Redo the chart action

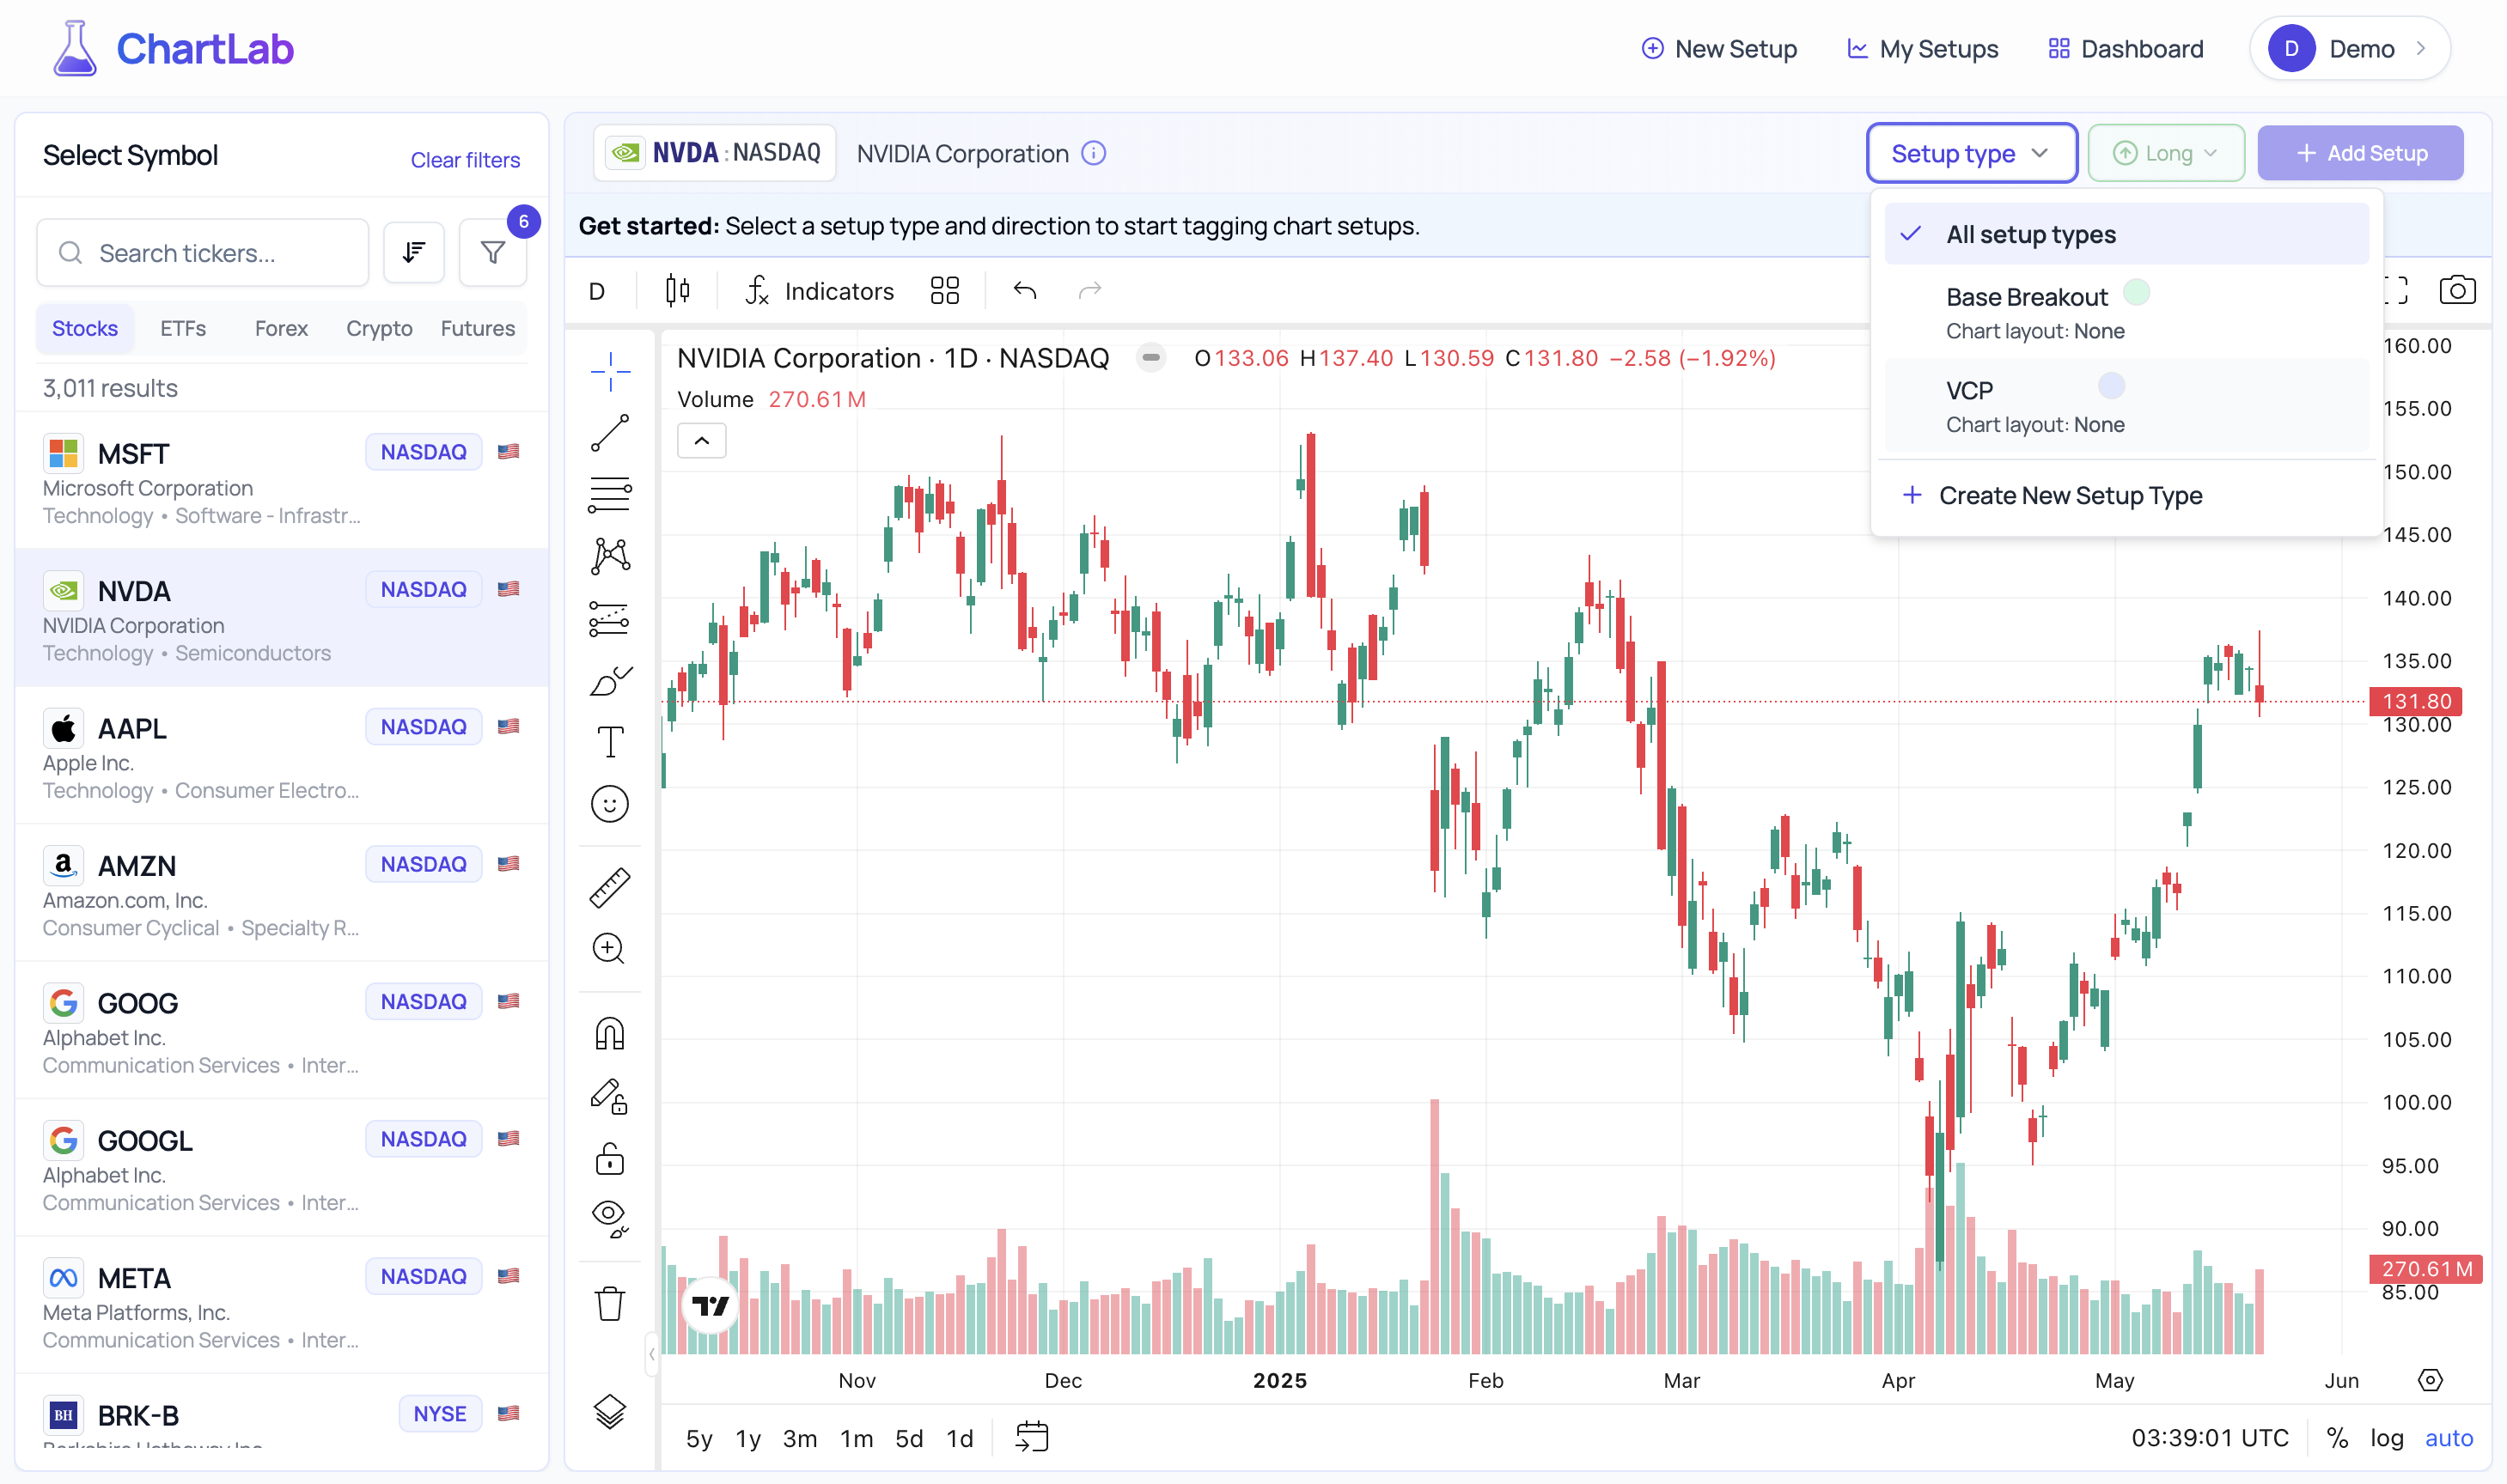pos(1089,290)
